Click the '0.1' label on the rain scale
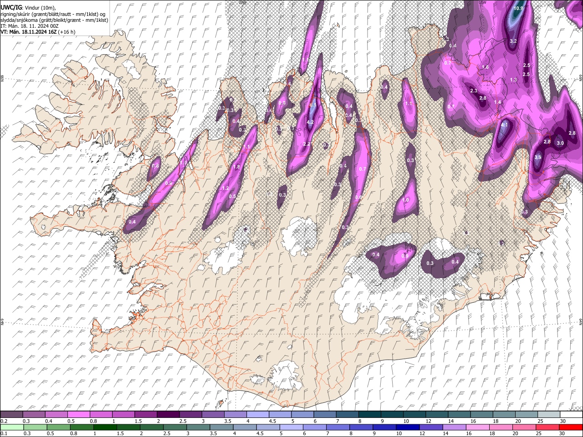Viewport: 583px width, 437px height. click(x=4, y=433)
